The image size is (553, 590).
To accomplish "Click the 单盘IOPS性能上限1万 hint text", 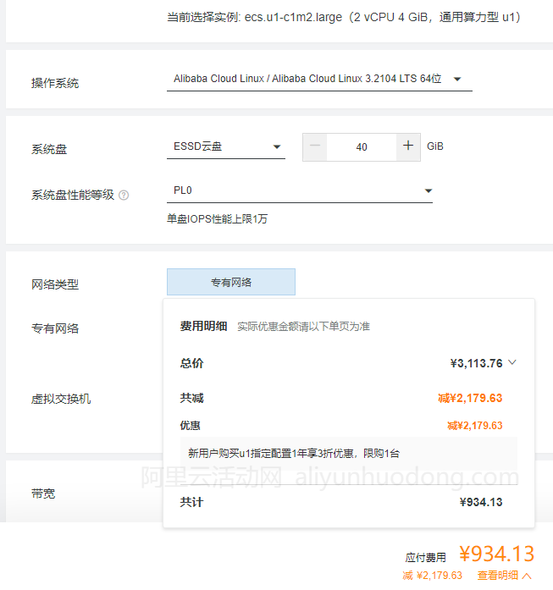I will click(217, 219).
